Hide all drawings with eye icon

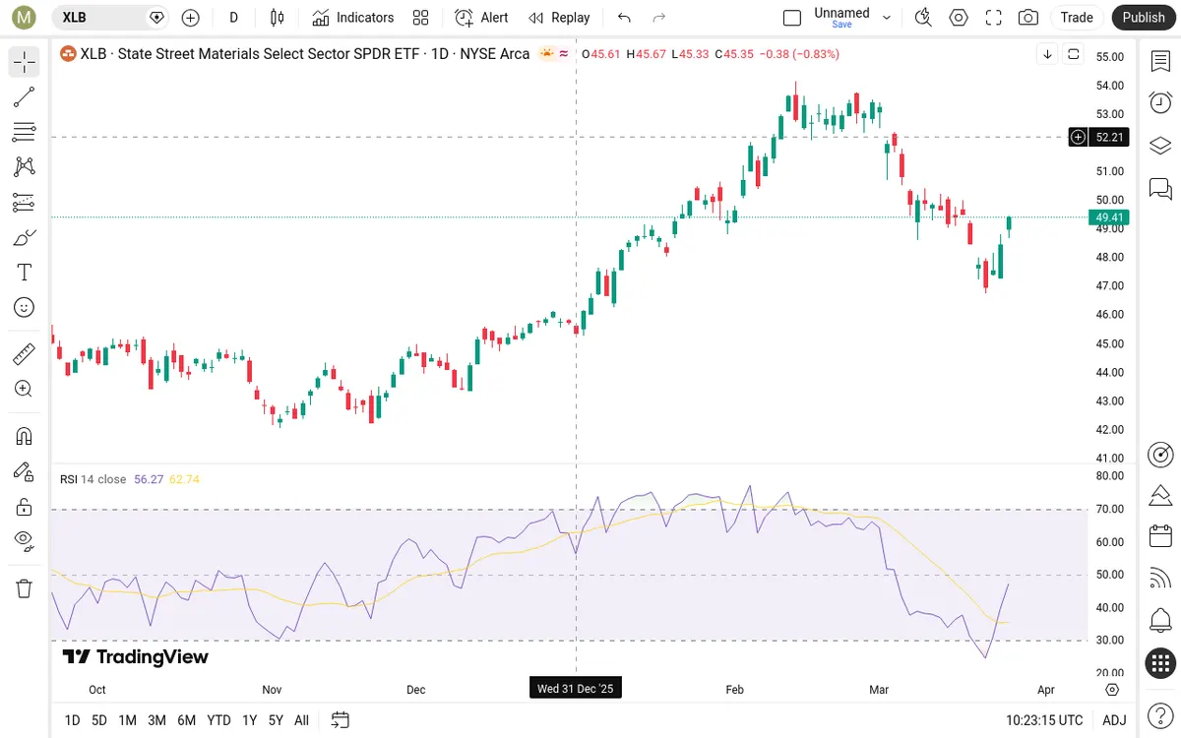tap(25, 540)
